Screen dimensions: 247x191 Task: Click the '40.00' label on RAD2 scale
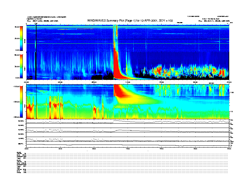17,27
